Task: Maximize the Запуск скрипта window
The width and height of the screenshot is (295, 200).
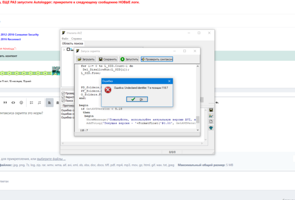Action: 184,51
